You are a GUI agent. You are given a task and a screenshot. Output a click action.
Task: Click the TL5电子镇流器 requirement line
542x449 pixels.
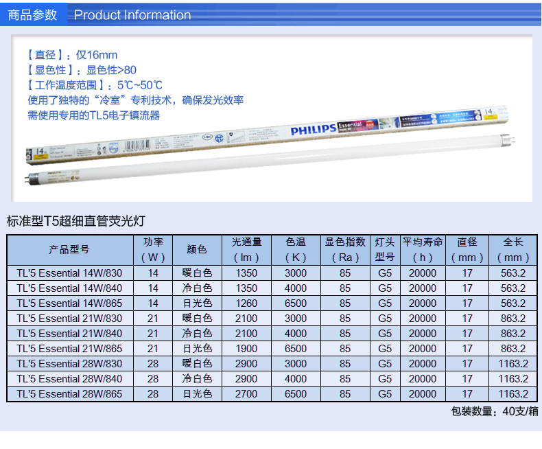[x=94, y=115]
